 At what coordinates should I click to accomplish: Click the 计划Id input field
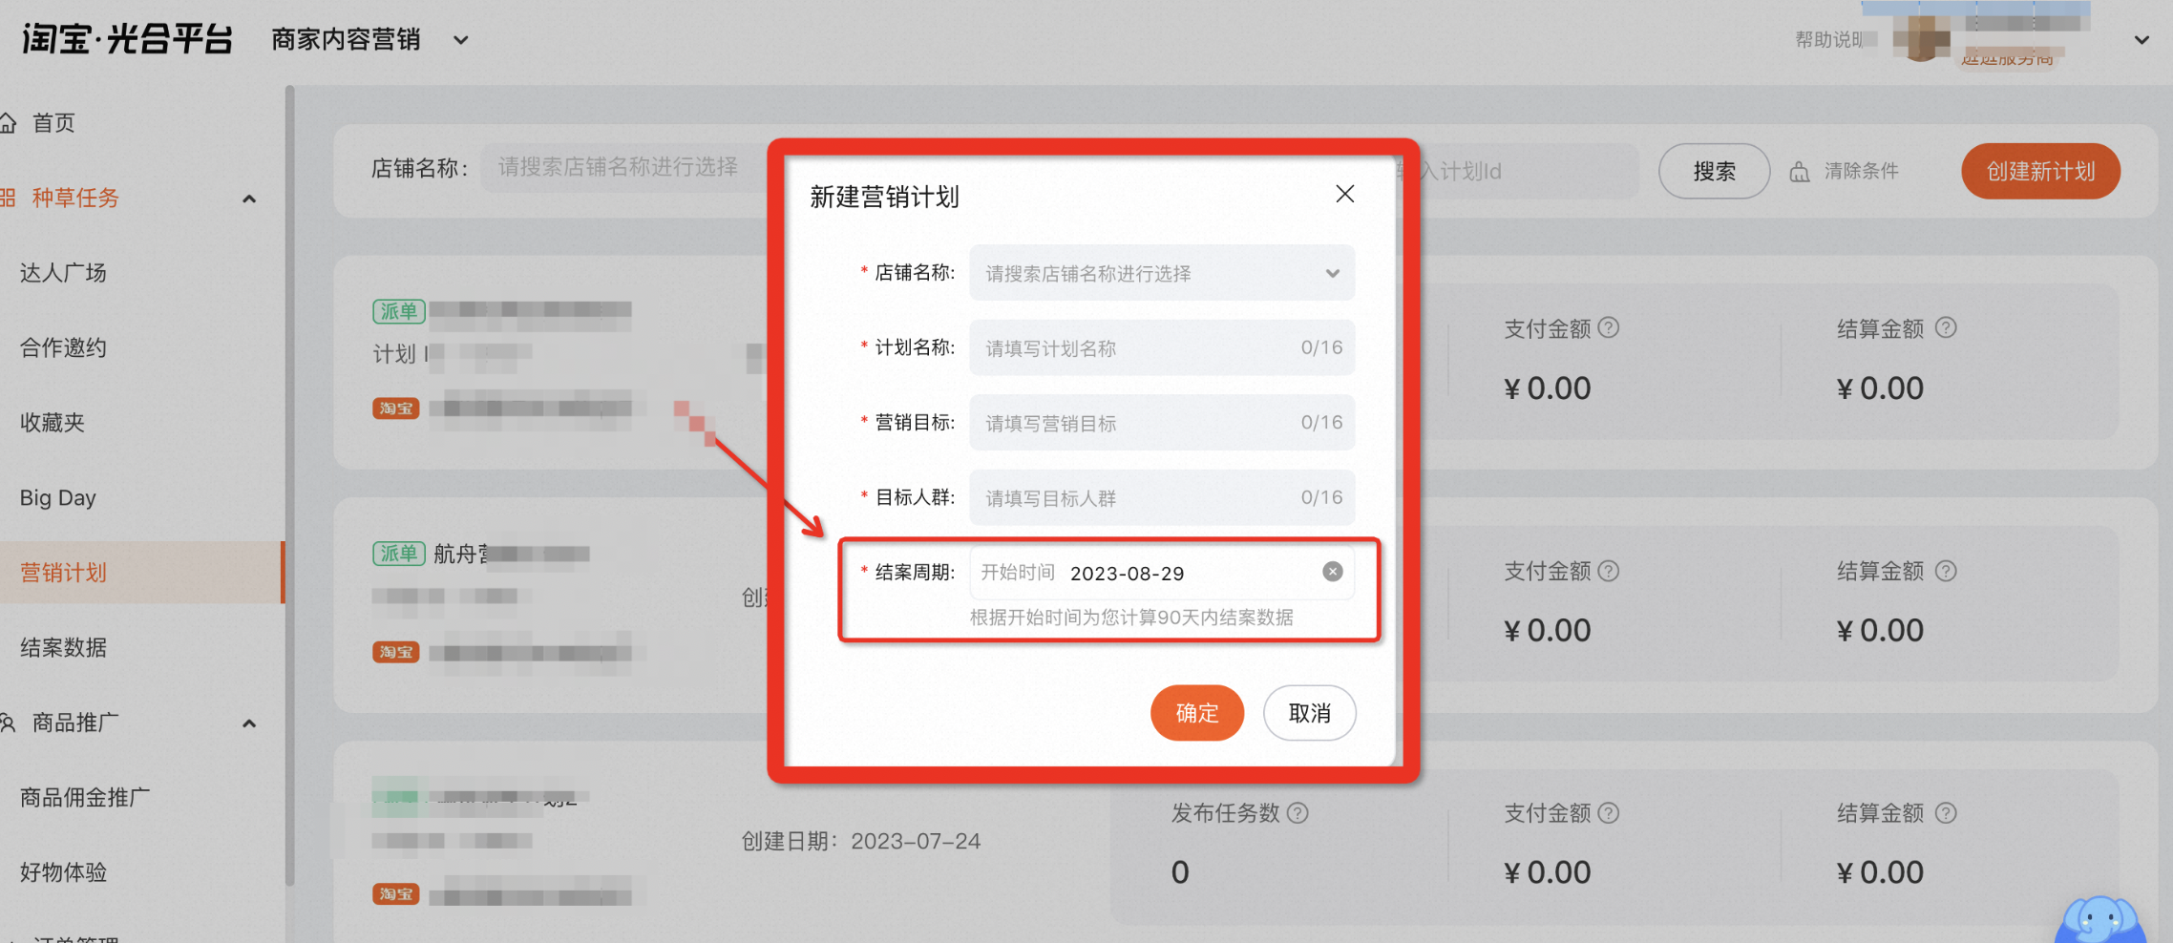point(1518,172)
